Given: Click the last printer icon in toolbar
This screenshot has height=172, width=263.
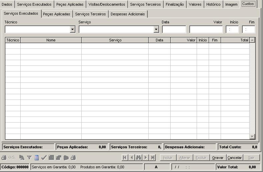Looking at the screenshot, I should (x=73, y=158).
